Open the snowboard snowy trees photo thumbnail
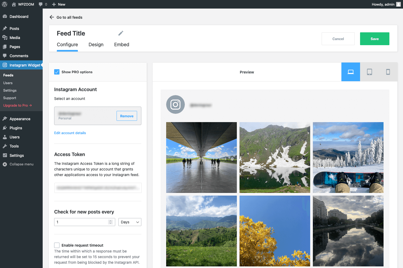 point(348,157)
